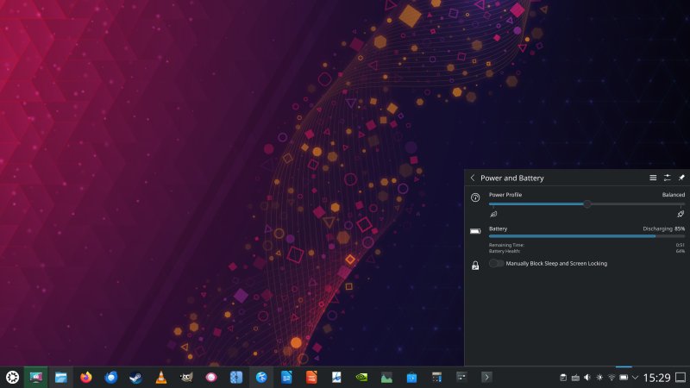Open the pink round app icon in taskbar
The image size is (690, 388).
click(x=211, y=378)
